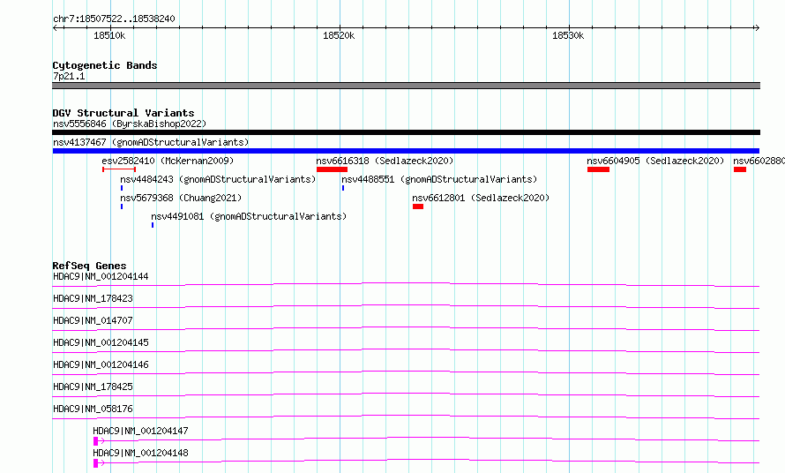Click the 7p21.1 cytogenetic band bar
Viewport: 785px width, 473px height.
(406, 86)
